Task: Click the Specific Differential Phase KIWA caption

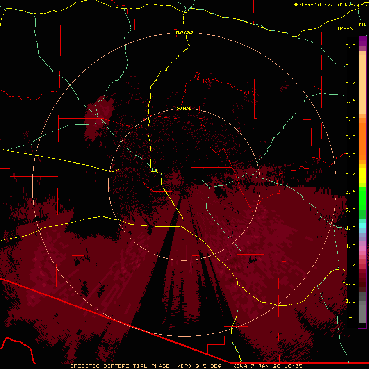Action: click(x=186, y=366)
